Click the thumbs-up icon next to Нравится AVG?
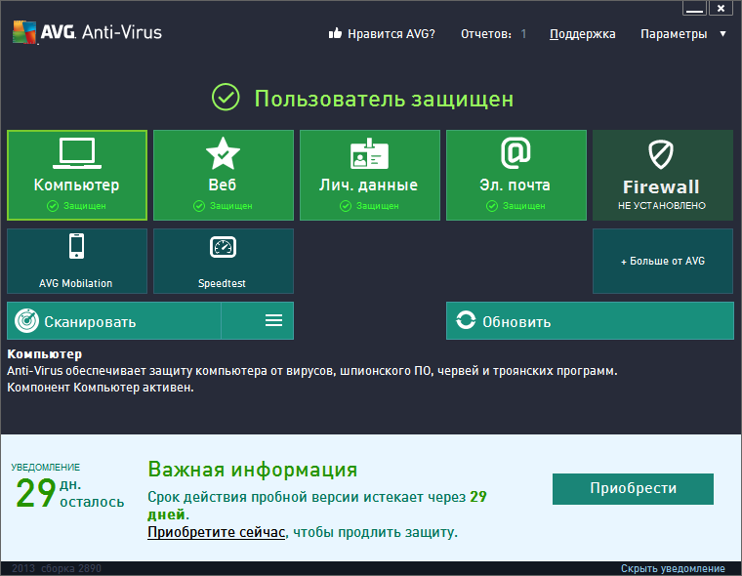 click(x=335, y=33)
